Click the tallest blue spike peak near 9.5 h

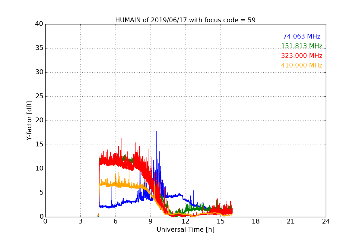[156, 132]
